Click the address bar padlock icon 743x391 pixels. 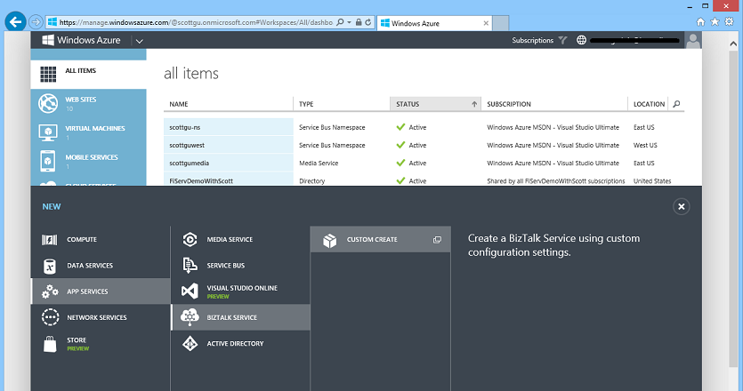click(x=359, y=22)
